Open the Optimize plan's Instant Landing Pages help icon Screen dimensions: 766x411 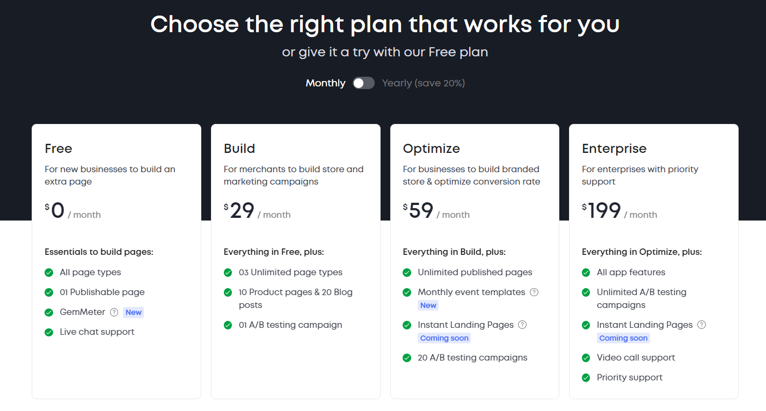coord(522,325)
